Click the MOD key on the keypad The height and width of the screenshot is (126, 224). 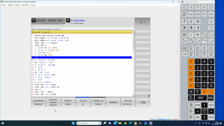click(x=198, y=14)
